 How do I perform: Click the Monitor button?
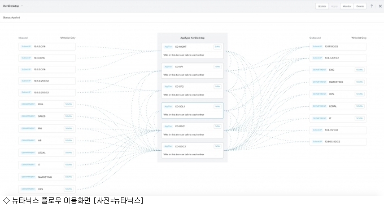[347, 6]
